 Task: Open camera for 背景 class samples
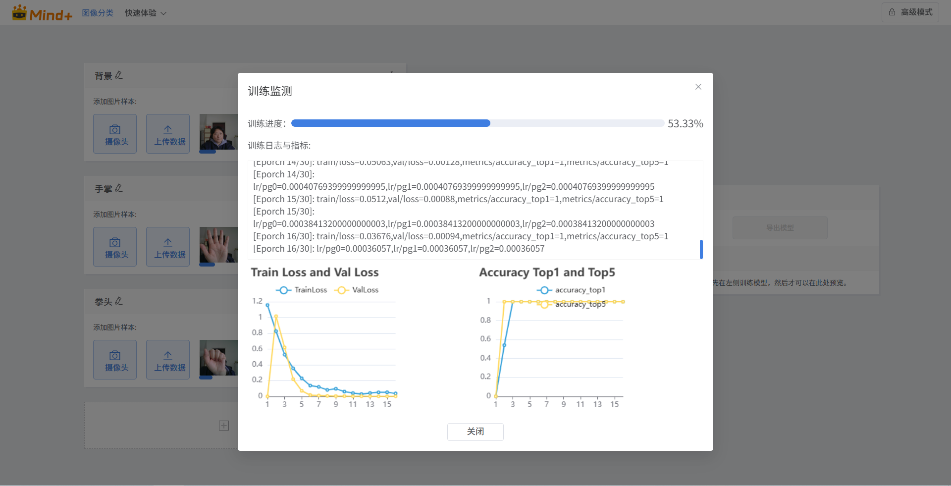pyautogui.click(x=115, y=134)
